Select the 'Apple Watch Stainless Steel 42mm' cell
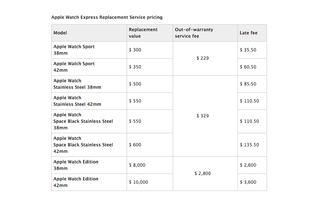The width and height of the screenshot is (312, 200). click(89, 101)
